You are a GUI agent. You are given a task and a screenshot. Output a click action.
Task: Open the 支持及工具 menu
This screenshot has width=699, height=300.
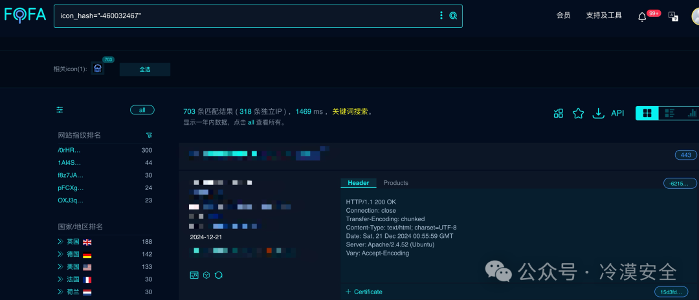604,15
